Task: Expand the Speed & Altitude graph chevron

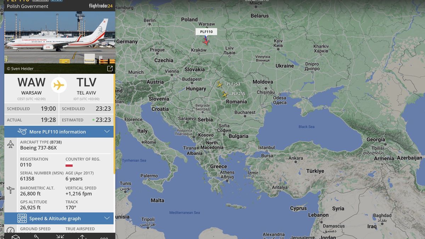Action: point(107,218)
